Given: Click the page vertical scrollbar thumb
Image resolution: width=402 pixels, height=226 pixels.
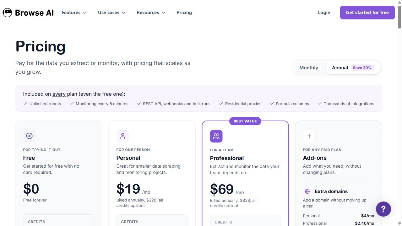Looking at the screenshot, I should tap(399, 17).
